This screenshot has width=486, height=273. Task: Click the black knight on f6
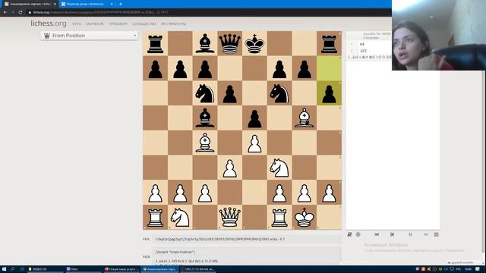click(x=279, y=93)
